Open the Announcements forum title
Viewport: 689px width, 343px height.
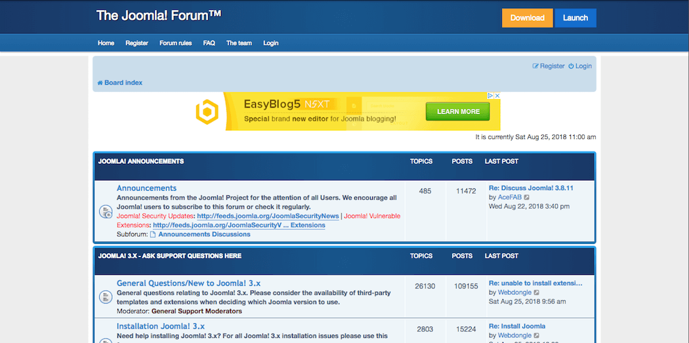tap(146, 188)
